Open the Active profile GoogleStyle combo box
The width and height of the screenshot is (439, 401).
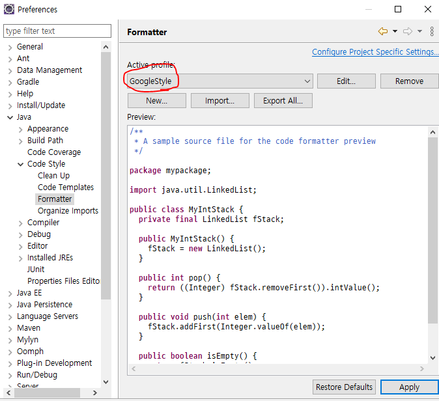click(x=219, y=81)
